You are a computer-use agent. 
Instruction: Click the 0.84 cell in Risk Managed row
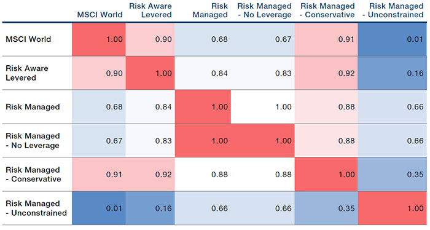[x=150, y=107]
